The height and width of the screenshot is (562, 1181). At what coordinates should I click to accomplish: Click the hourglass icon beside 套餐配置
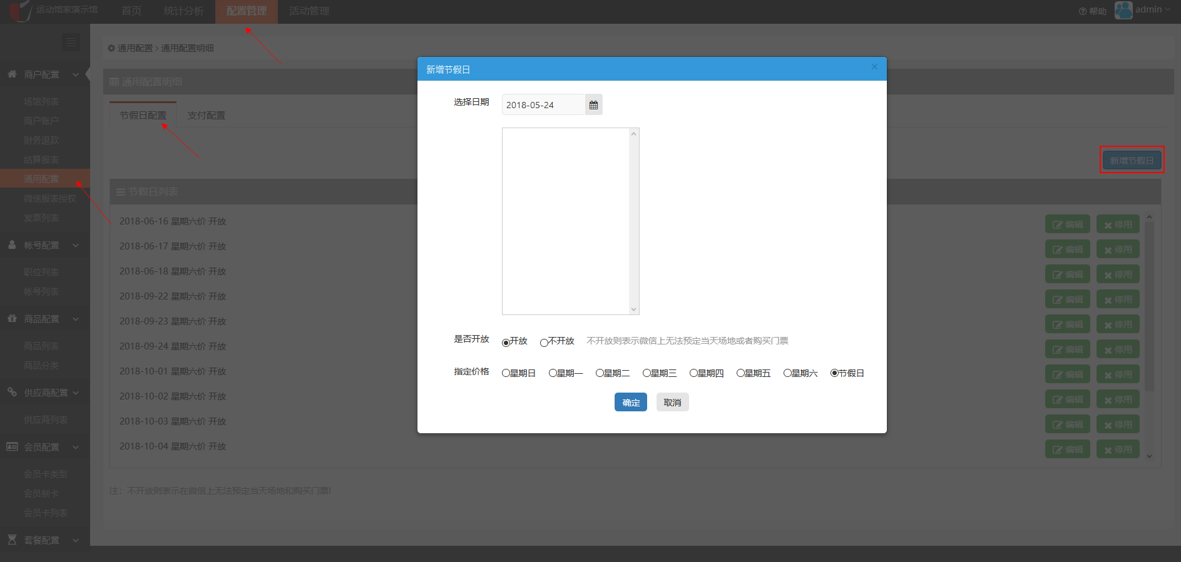click(12, 539)
